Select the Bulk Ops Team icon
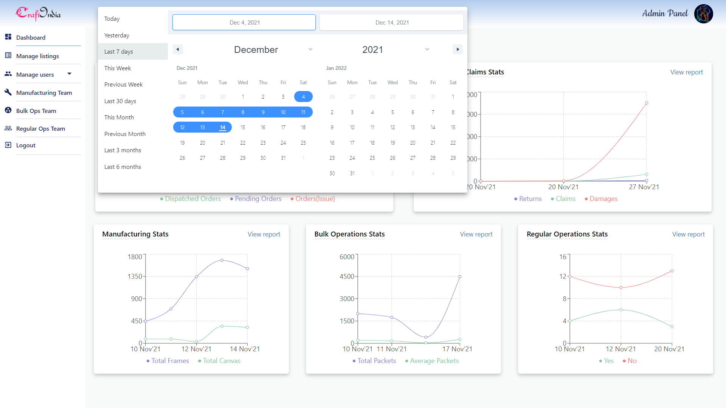This screenshot has height=408, width=726. (8, 110)
